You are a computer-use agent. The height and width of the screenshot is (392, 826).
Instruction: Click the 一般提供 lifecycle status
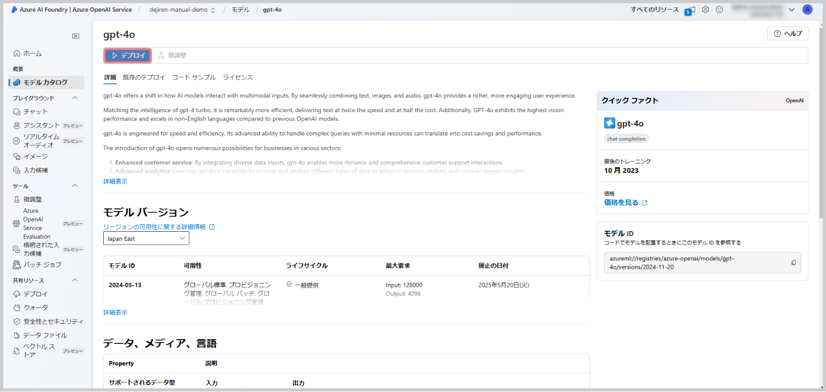click(x=302, y=285)
